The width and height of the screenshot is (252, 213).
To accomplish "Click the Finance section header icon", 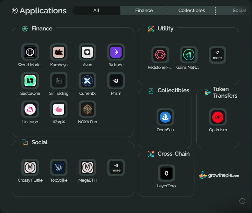I will click(25, 29).
